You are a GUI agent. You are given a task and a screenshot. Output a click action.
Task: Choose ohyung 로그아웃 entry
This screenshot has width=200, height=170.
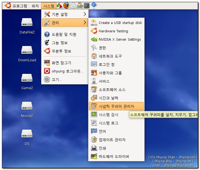point(65,71)
